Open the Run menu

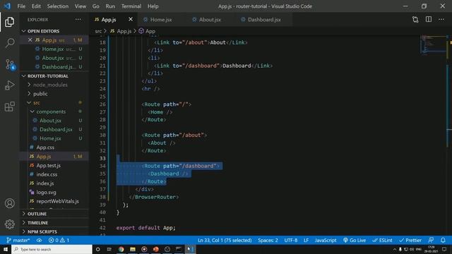[110, 6]
